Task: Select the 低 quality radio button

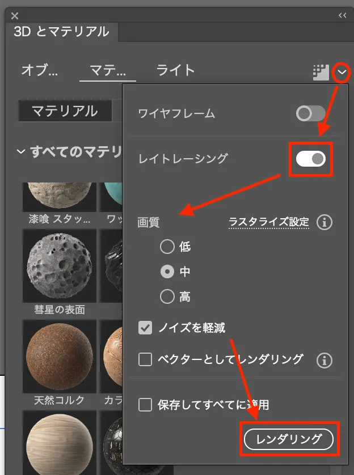Action: click(167, 247)
